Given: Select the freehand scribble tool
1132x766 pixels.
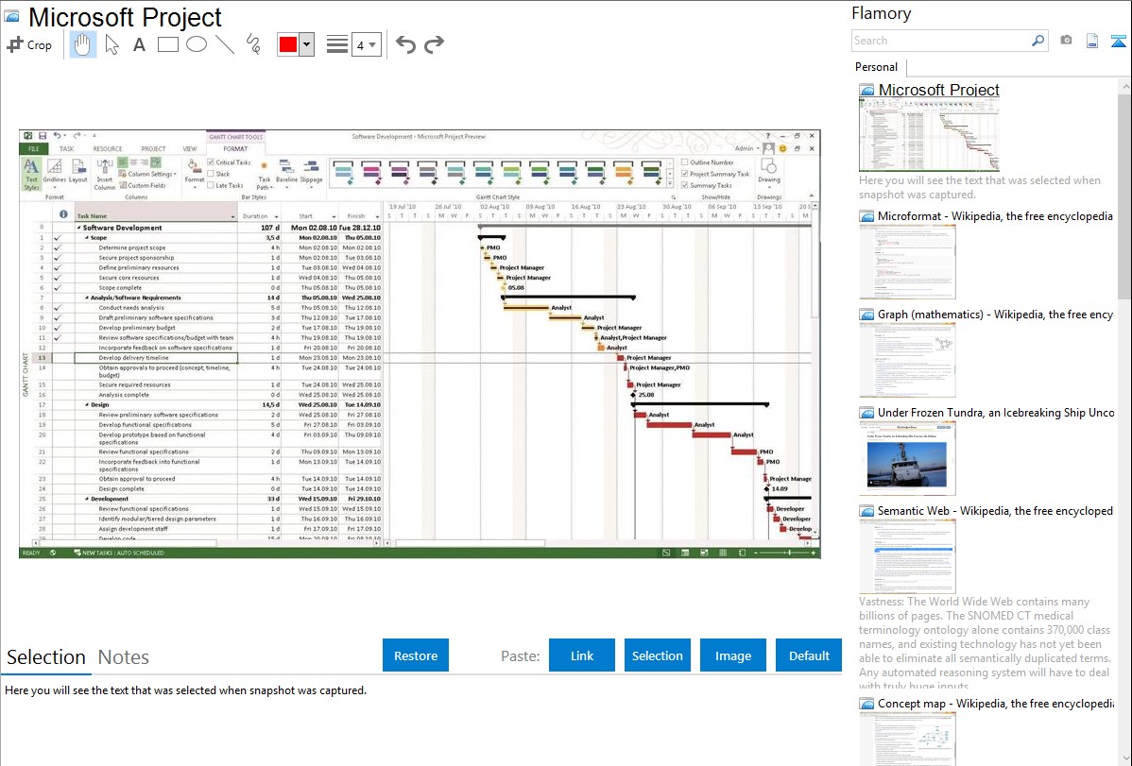Looking at the screenshot, I should coord(252,44).
